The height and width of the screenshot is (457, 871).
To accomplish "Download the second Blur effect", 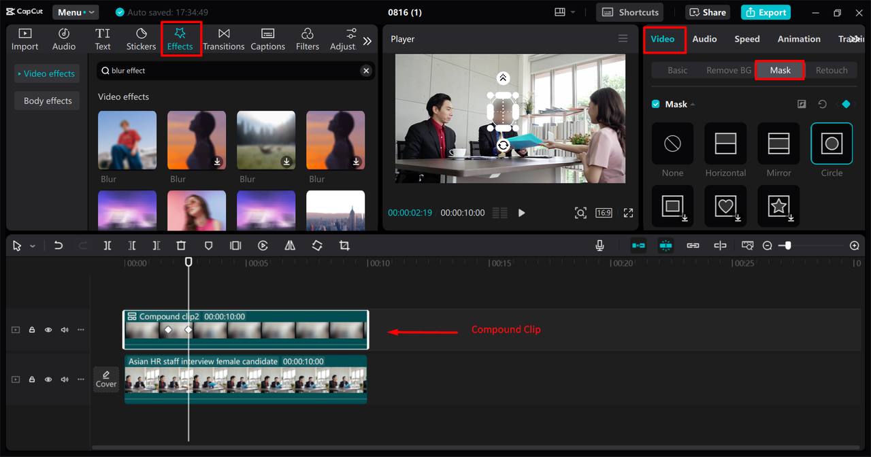I will [217, 161].
